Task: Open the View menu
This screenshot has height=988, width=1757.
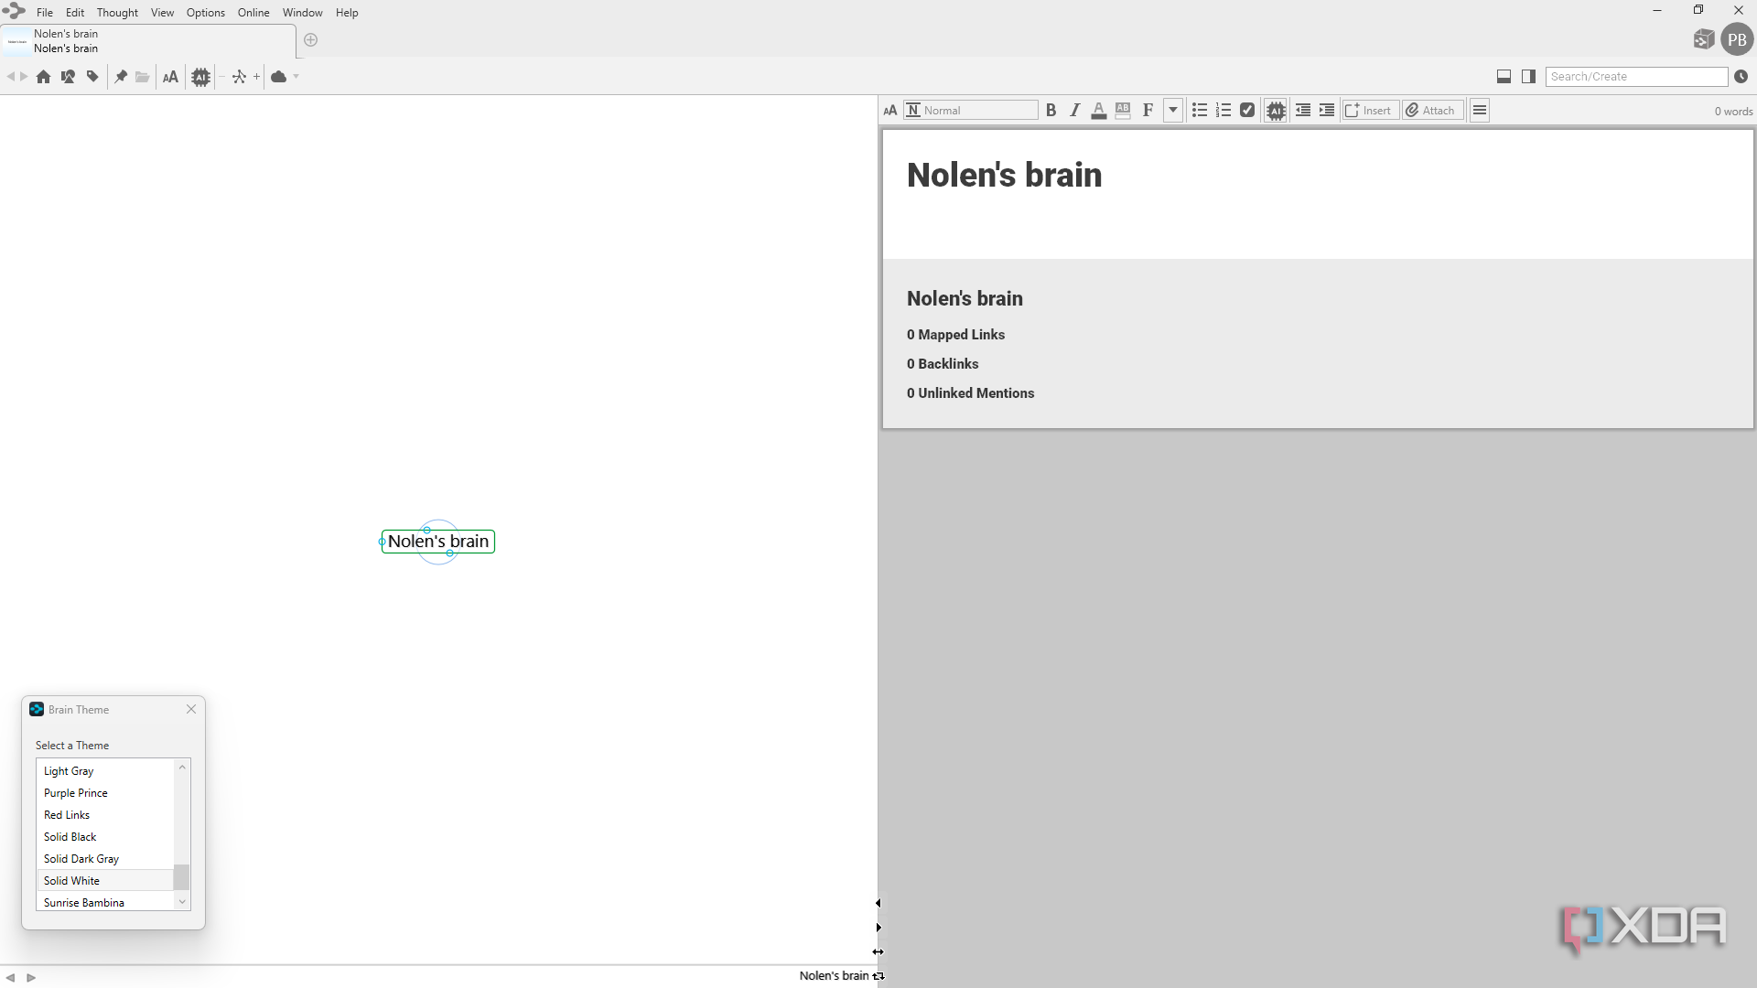Action: tap(162, 13)
